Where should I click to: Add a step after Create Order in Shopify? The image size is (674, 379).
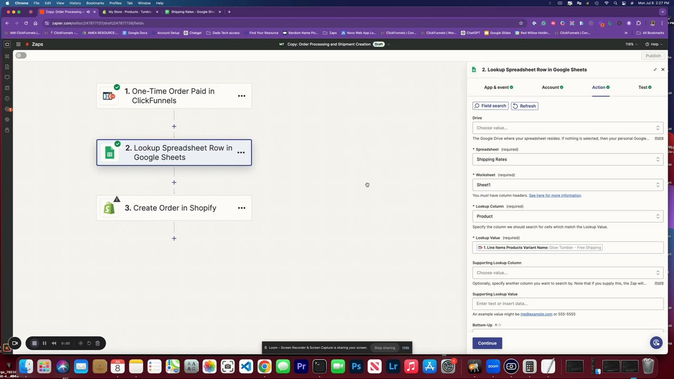[x=174, y=238]
